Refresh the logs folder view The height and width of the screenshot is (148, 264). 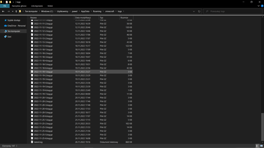coord(199,11)
